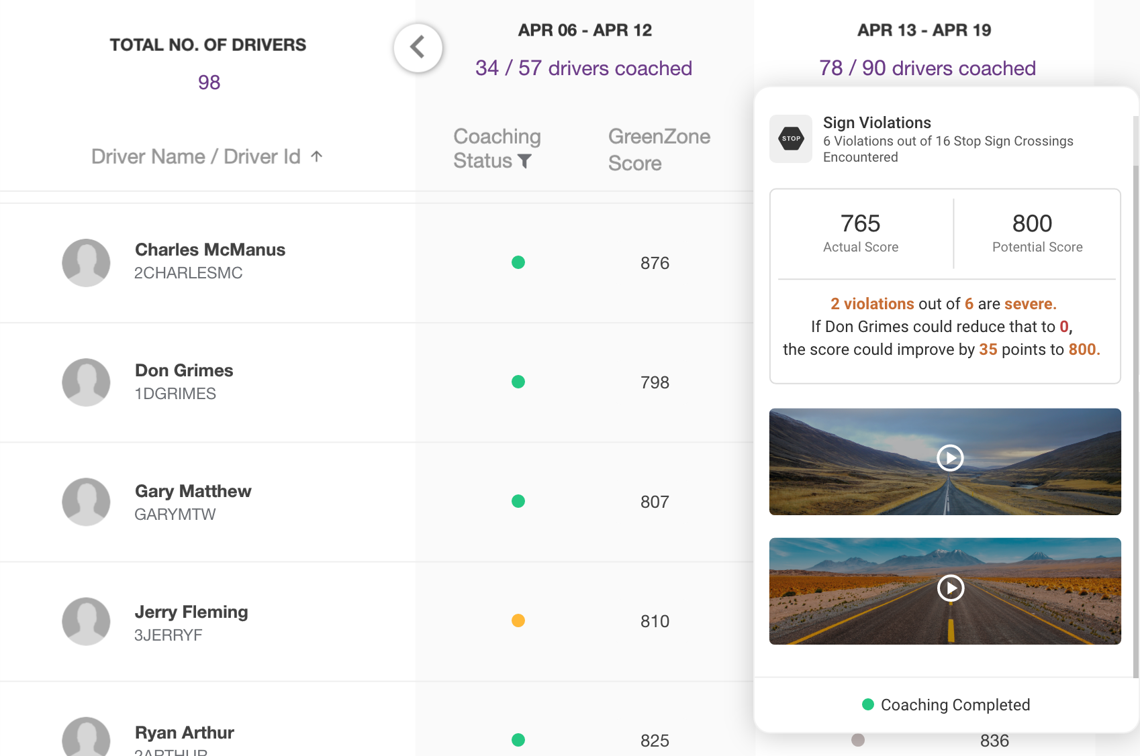
Task: Click Jerry Fleming's profile avatar
Action: 86,621
